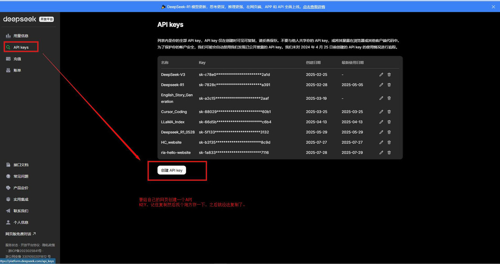Select the DeepSeek-V3 key name
Screen dimensions: 500x264
(x=173, y=75)
